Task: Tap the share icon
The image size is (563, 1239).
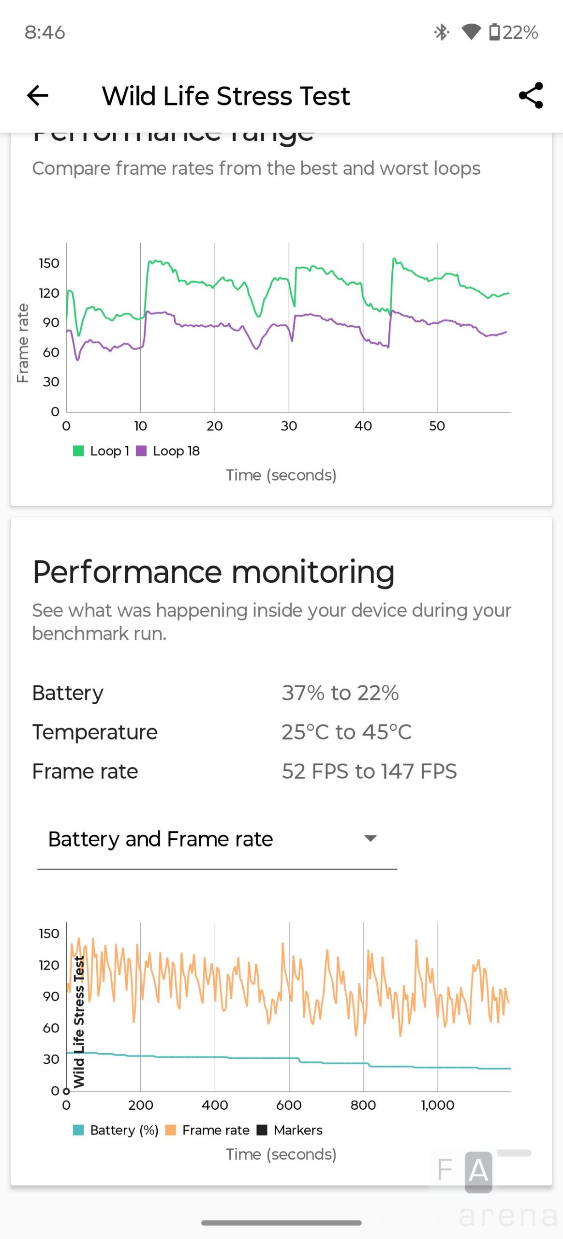Action: click(x=531, y=95)
